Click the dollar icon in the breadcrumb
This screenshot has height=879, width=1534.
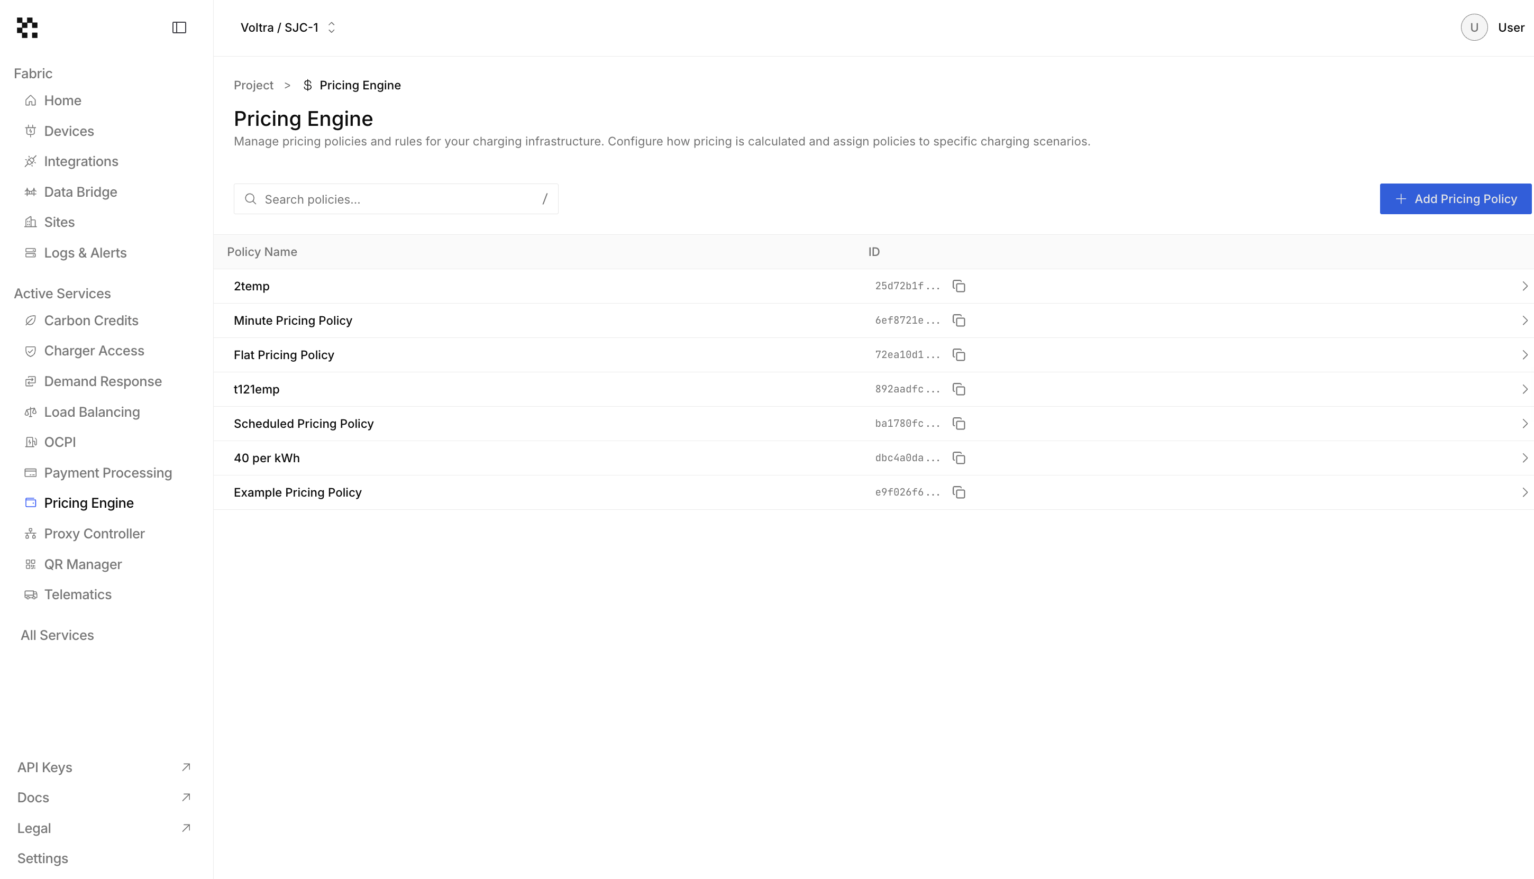(x=307, y=85)
